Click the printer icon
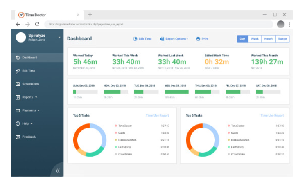This screenshot has width=307, height=184. (x=198, y=39)
